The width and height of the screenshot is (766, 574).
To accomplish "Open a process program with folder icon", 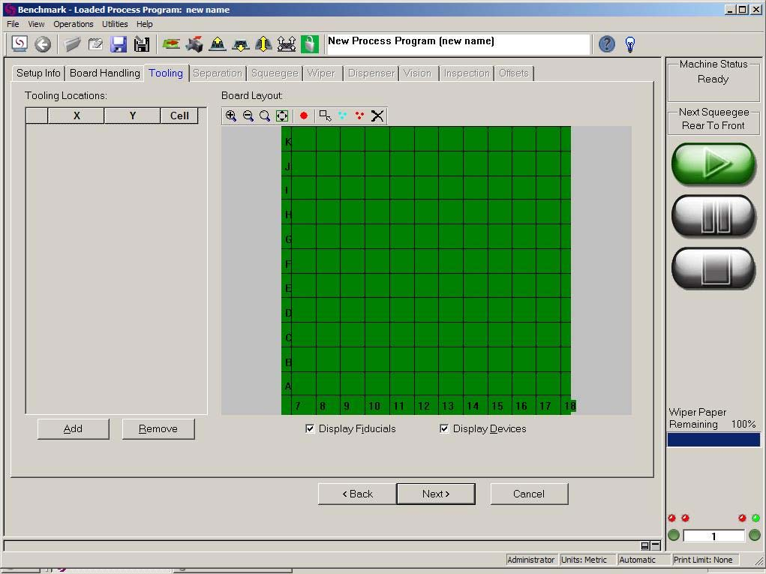I will click(x=72, y=44).
